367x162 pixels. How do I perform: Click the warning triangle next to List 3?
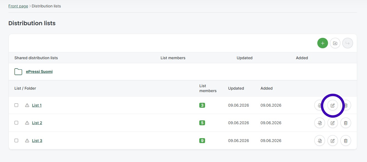point(27,141)
